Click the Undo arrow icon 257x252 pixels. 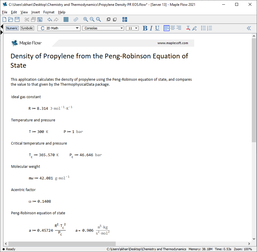[x=50, y=19]
